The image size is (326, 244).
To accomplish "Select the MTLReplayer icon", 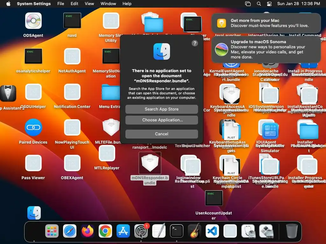I will click(x=107, y=153).
